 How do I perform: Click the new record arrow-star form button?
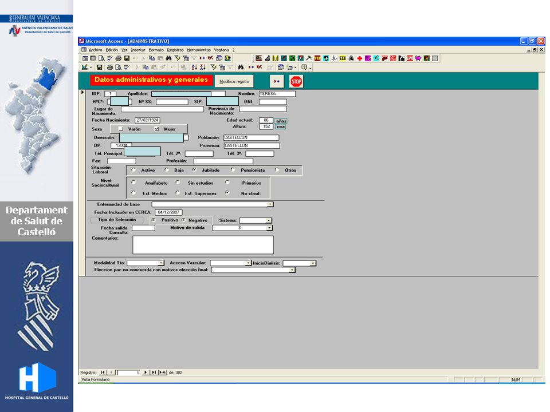[276, 81]
